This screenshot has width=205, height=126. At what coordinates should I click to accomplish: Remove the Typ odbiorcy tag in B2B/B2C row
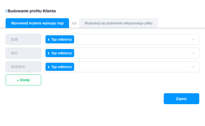click(x=49, y=67)
